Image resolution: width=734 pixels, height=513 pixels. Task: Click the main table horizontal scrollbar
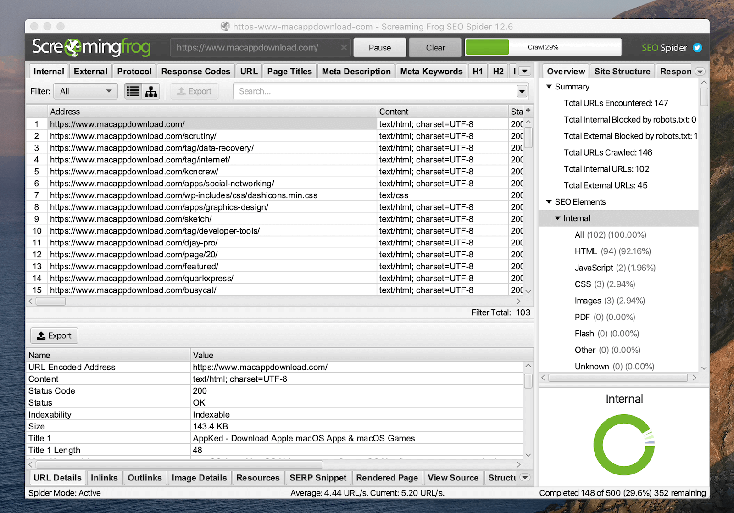51,301
